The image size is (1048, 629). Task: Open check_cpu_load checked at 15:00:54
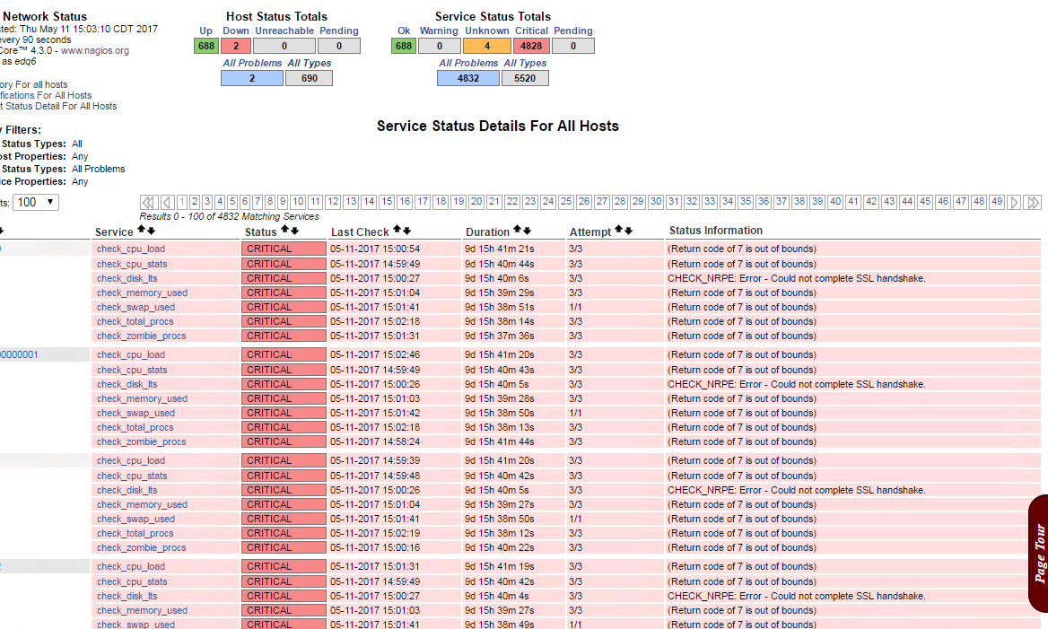(x=131, y=249)
